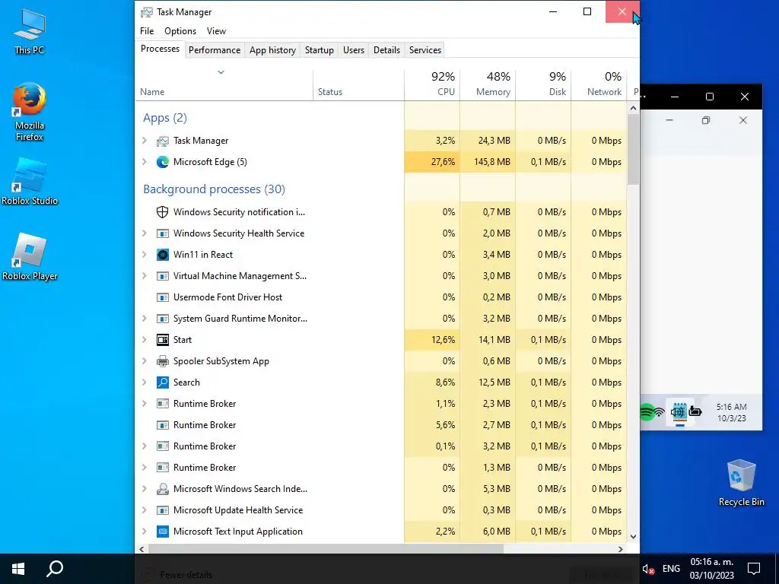Select the Usermode Font Driver Host row
The image size is (779, 584).
point(381,297)
